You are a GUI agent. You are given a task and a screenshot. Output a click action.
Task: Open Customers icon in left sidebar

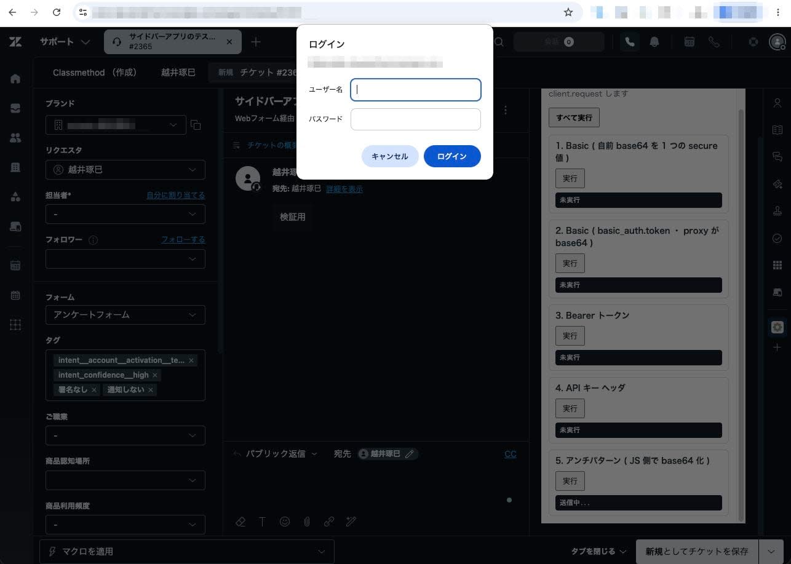click(15, 138)
